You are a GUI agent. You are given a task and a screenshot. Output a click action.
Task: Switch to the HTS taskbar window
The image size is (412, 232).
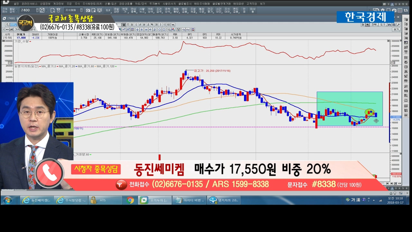(102, 200)
